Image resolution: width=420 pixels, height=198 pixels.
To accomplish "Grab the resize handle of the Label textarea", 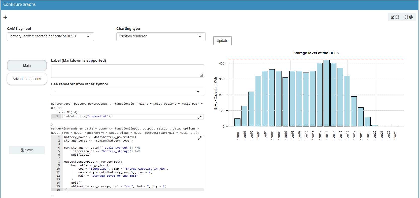I will [202, 76].
